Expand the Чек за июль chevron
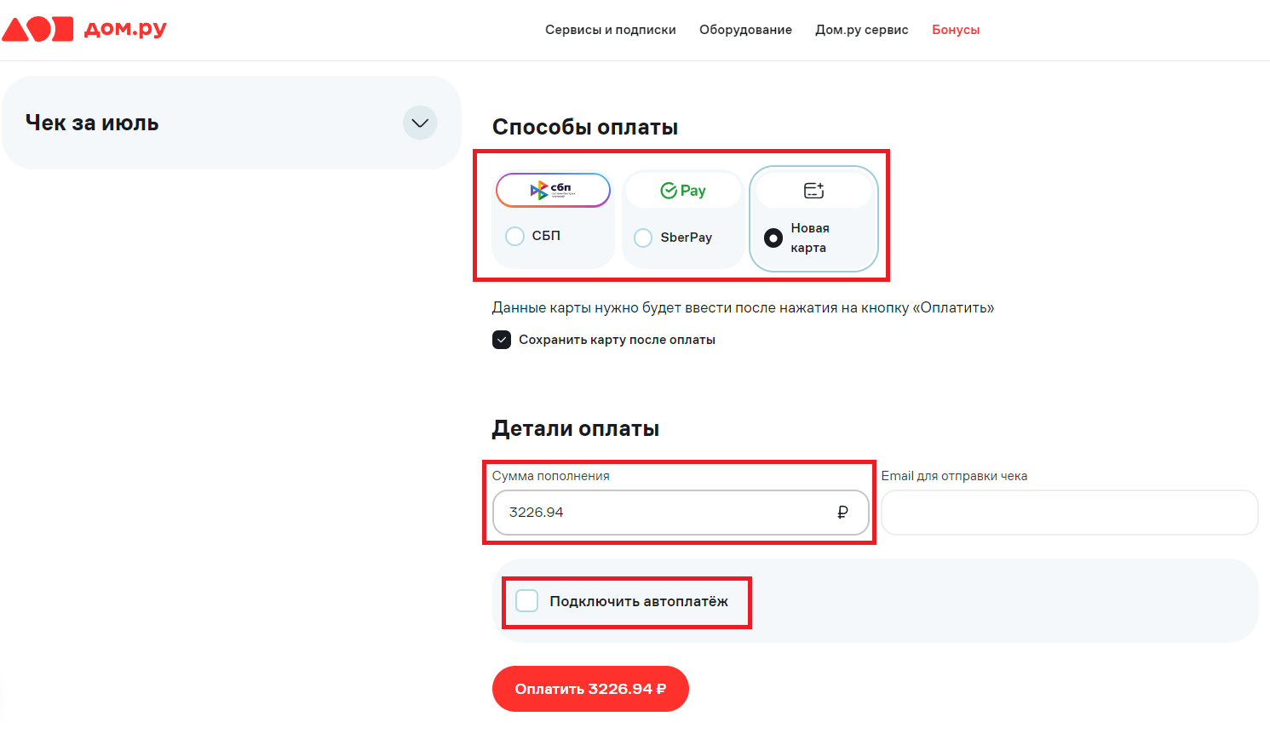1270x745 pixels. coord(420,123)
